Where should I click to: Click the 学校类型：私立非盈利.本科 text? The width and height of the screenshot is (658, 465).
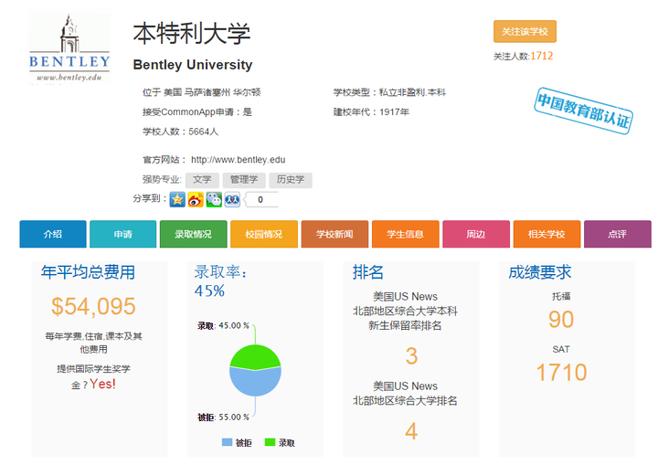click(389, 92)
